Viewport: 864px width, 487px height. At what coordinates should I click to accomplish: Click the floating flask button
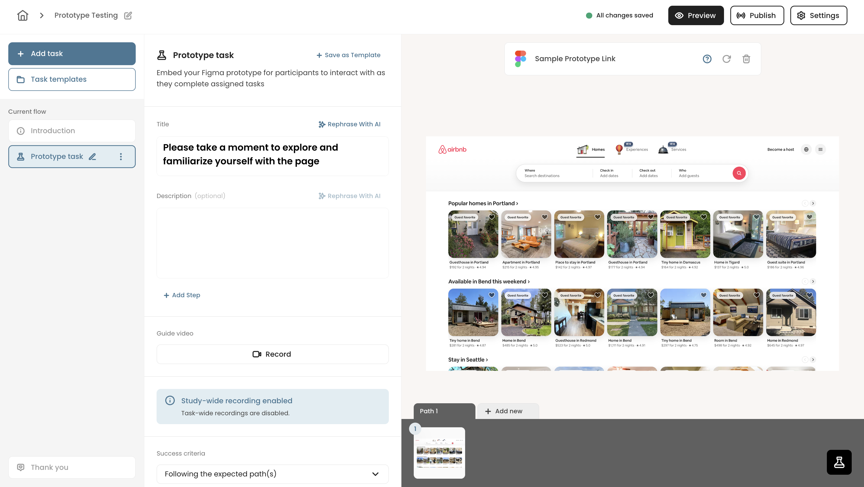tap(839, 462)
